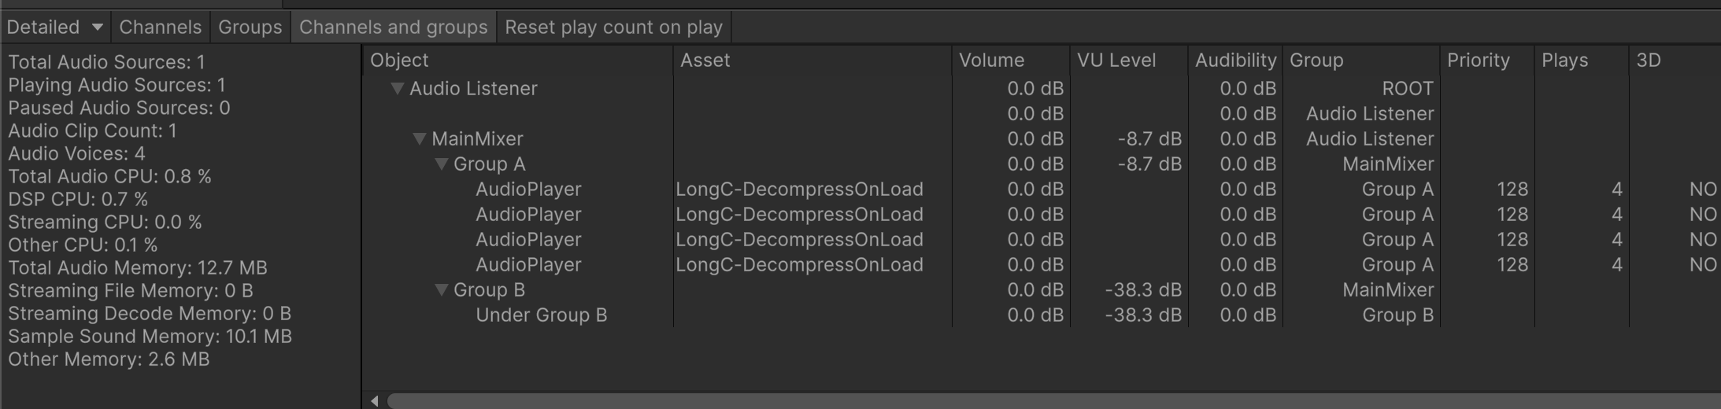Select the Under Group B row

pos(541,315)
